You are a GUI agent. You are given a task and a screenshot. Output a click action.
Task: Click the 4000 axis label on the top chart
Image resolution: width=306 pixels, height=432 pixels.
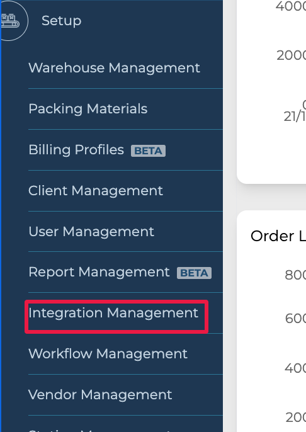point(291,6)
